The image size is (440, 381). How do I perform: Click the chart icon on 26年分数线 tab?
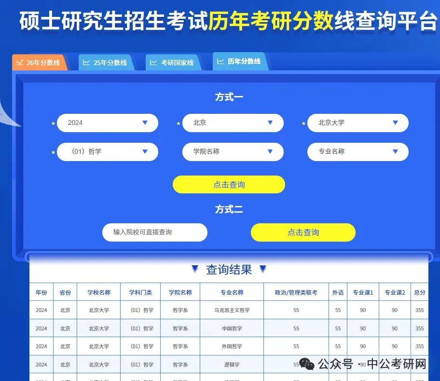pos(20,62)
